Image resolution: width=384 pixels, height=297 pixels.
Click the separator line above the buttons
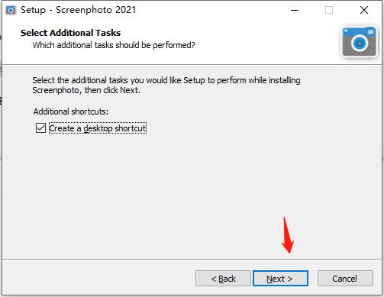(x=192, y=260)
